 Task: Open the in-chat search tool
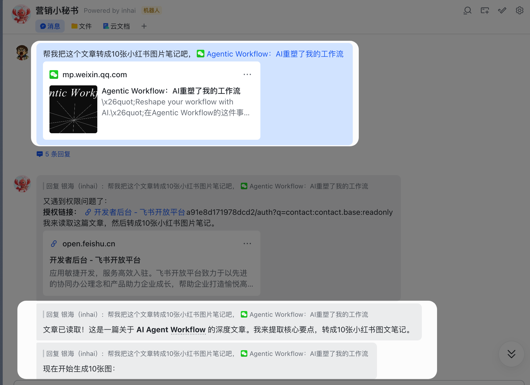468,11
